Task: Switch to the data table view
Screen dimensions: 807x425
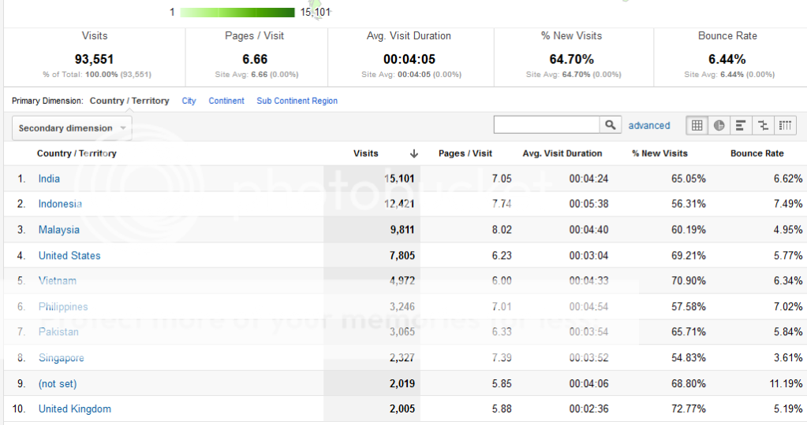Action: coord(697,125)
